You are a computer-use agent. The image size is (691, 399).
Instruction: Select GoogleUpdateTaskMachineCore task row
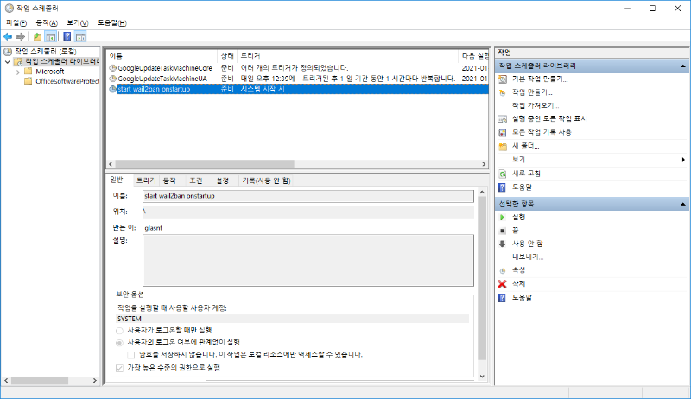162,67
